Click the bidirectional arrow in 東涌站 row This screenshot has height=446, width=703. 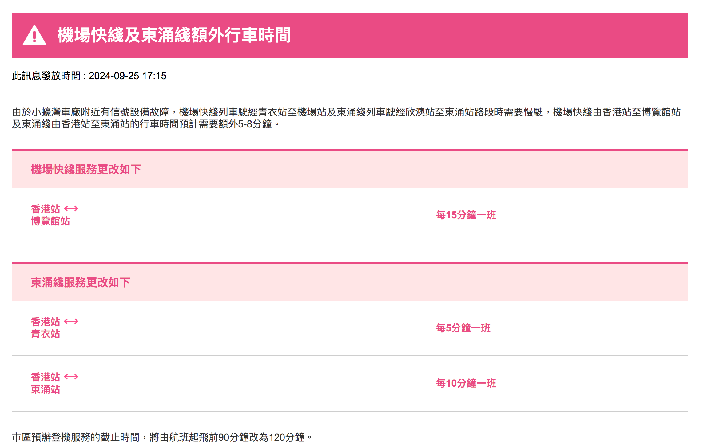coord(71,377)
